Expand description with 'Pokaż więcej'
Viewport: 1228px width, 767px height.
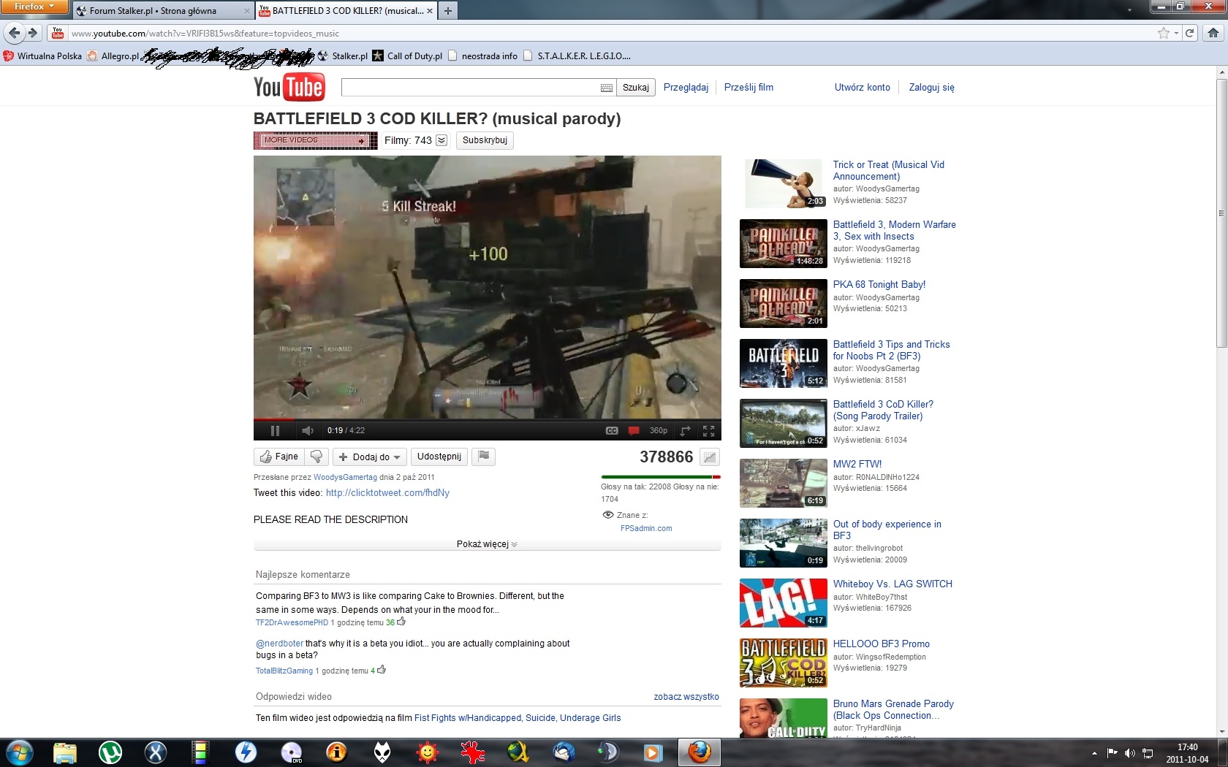486,544
